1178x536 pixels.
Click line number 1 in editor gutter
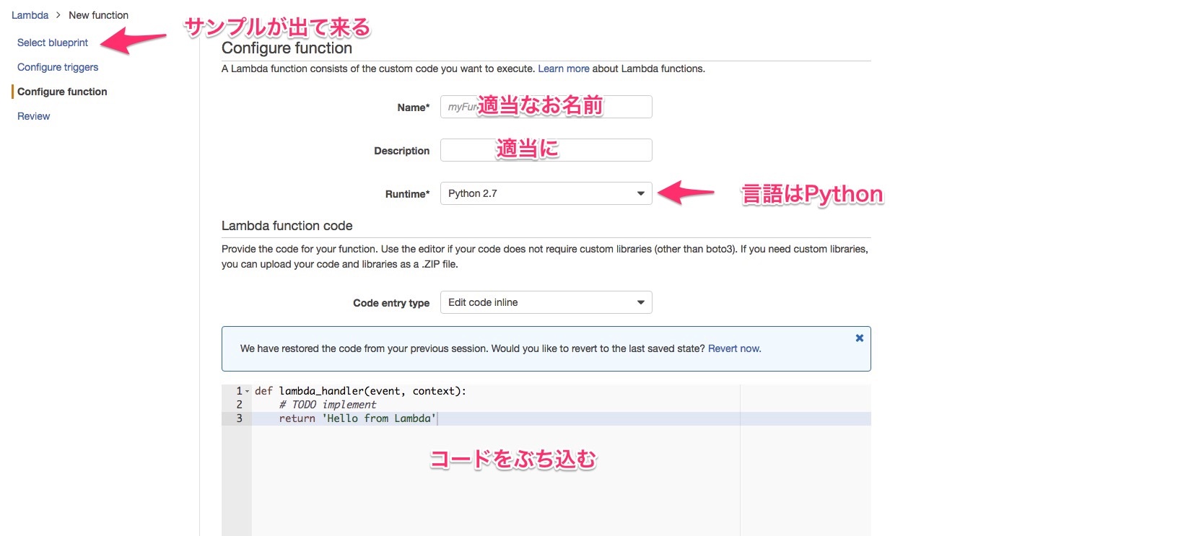click(239, 391)
